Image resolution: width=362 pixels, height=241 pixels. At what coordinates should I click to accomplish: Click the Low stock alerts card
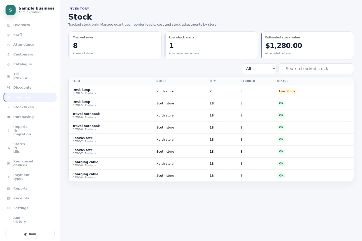coord(211,45)
